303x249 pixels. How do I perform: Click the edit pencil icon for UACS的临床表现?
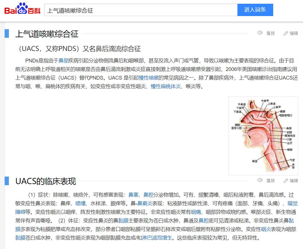tap(286, 180)
